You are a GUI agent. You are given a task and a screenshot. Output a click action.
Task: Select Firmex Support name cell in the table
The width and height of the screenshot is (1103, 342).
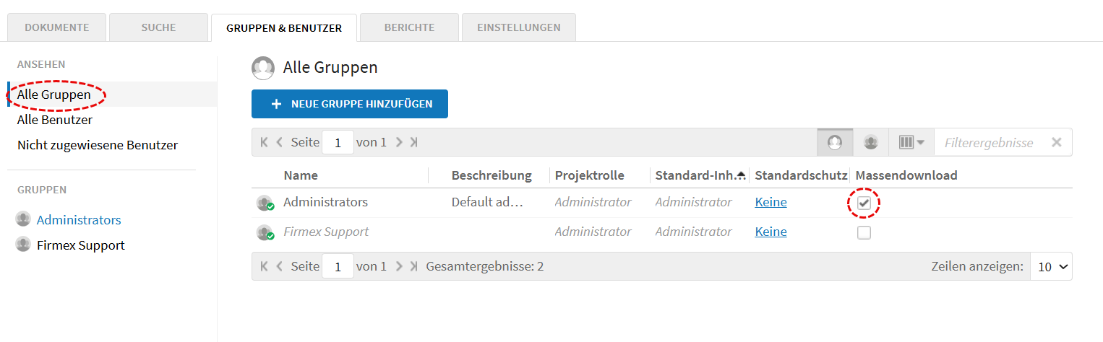point(326,232)
